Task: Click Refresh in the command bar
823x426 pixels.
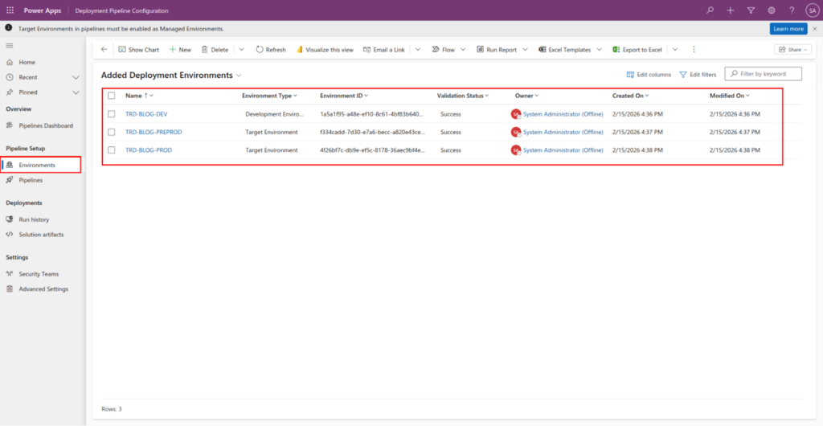Action: [x=271, y=50]
